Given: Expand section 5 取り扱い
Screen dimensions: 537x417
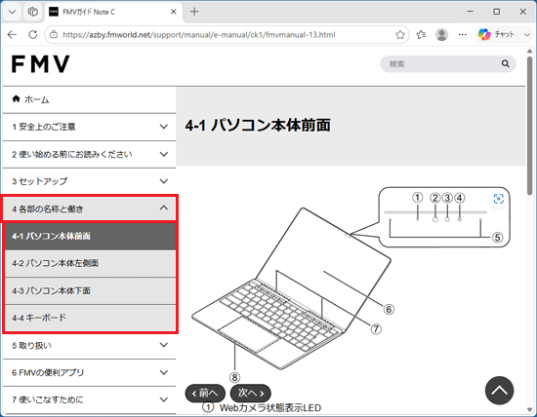Looking at the screenshot, I should coord(90,346).
